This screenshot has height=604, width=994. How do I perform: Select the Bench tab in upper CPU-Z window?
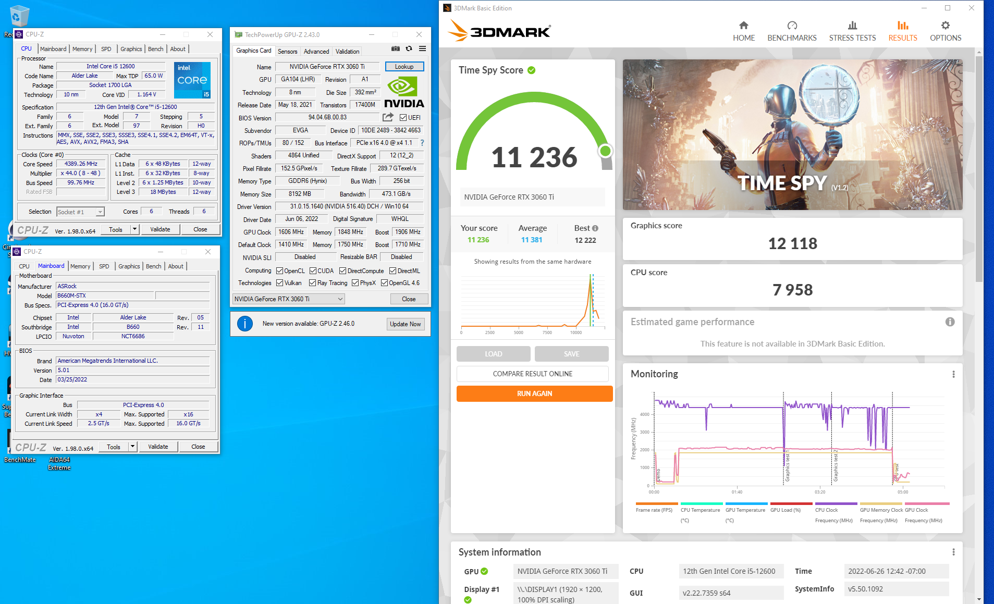point(155,49)
